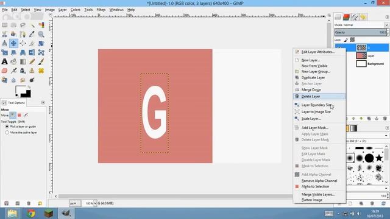Toggle Move mode to selection
The image size is (390, 219).
point(19,115)
